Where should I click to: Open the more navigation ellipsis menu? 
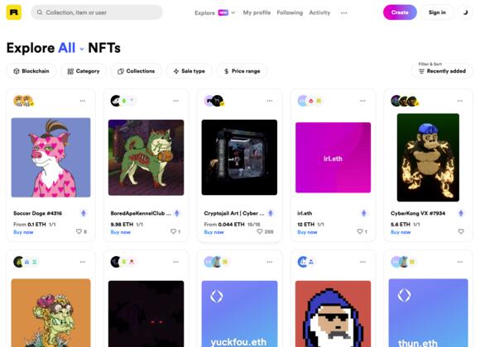click(x=344, y=13)
